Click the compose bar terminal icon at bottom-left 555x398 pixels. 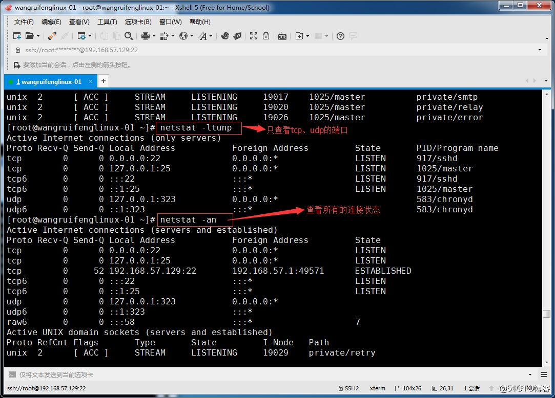point(12,374)
